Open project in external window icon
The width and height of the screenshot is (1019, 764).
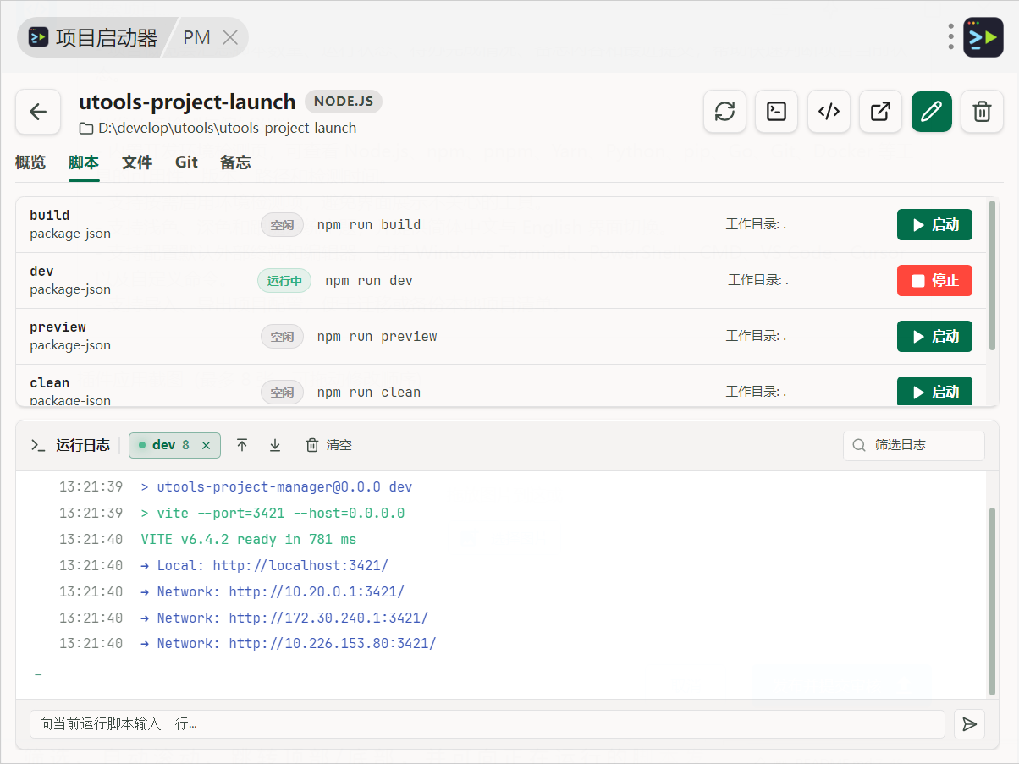[x=880, y=112]
